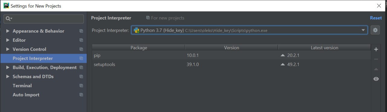Screen dimensions: 387x112
Task: Select the setuptools package row
Action: pyautogui.click(x=231, y=65)
